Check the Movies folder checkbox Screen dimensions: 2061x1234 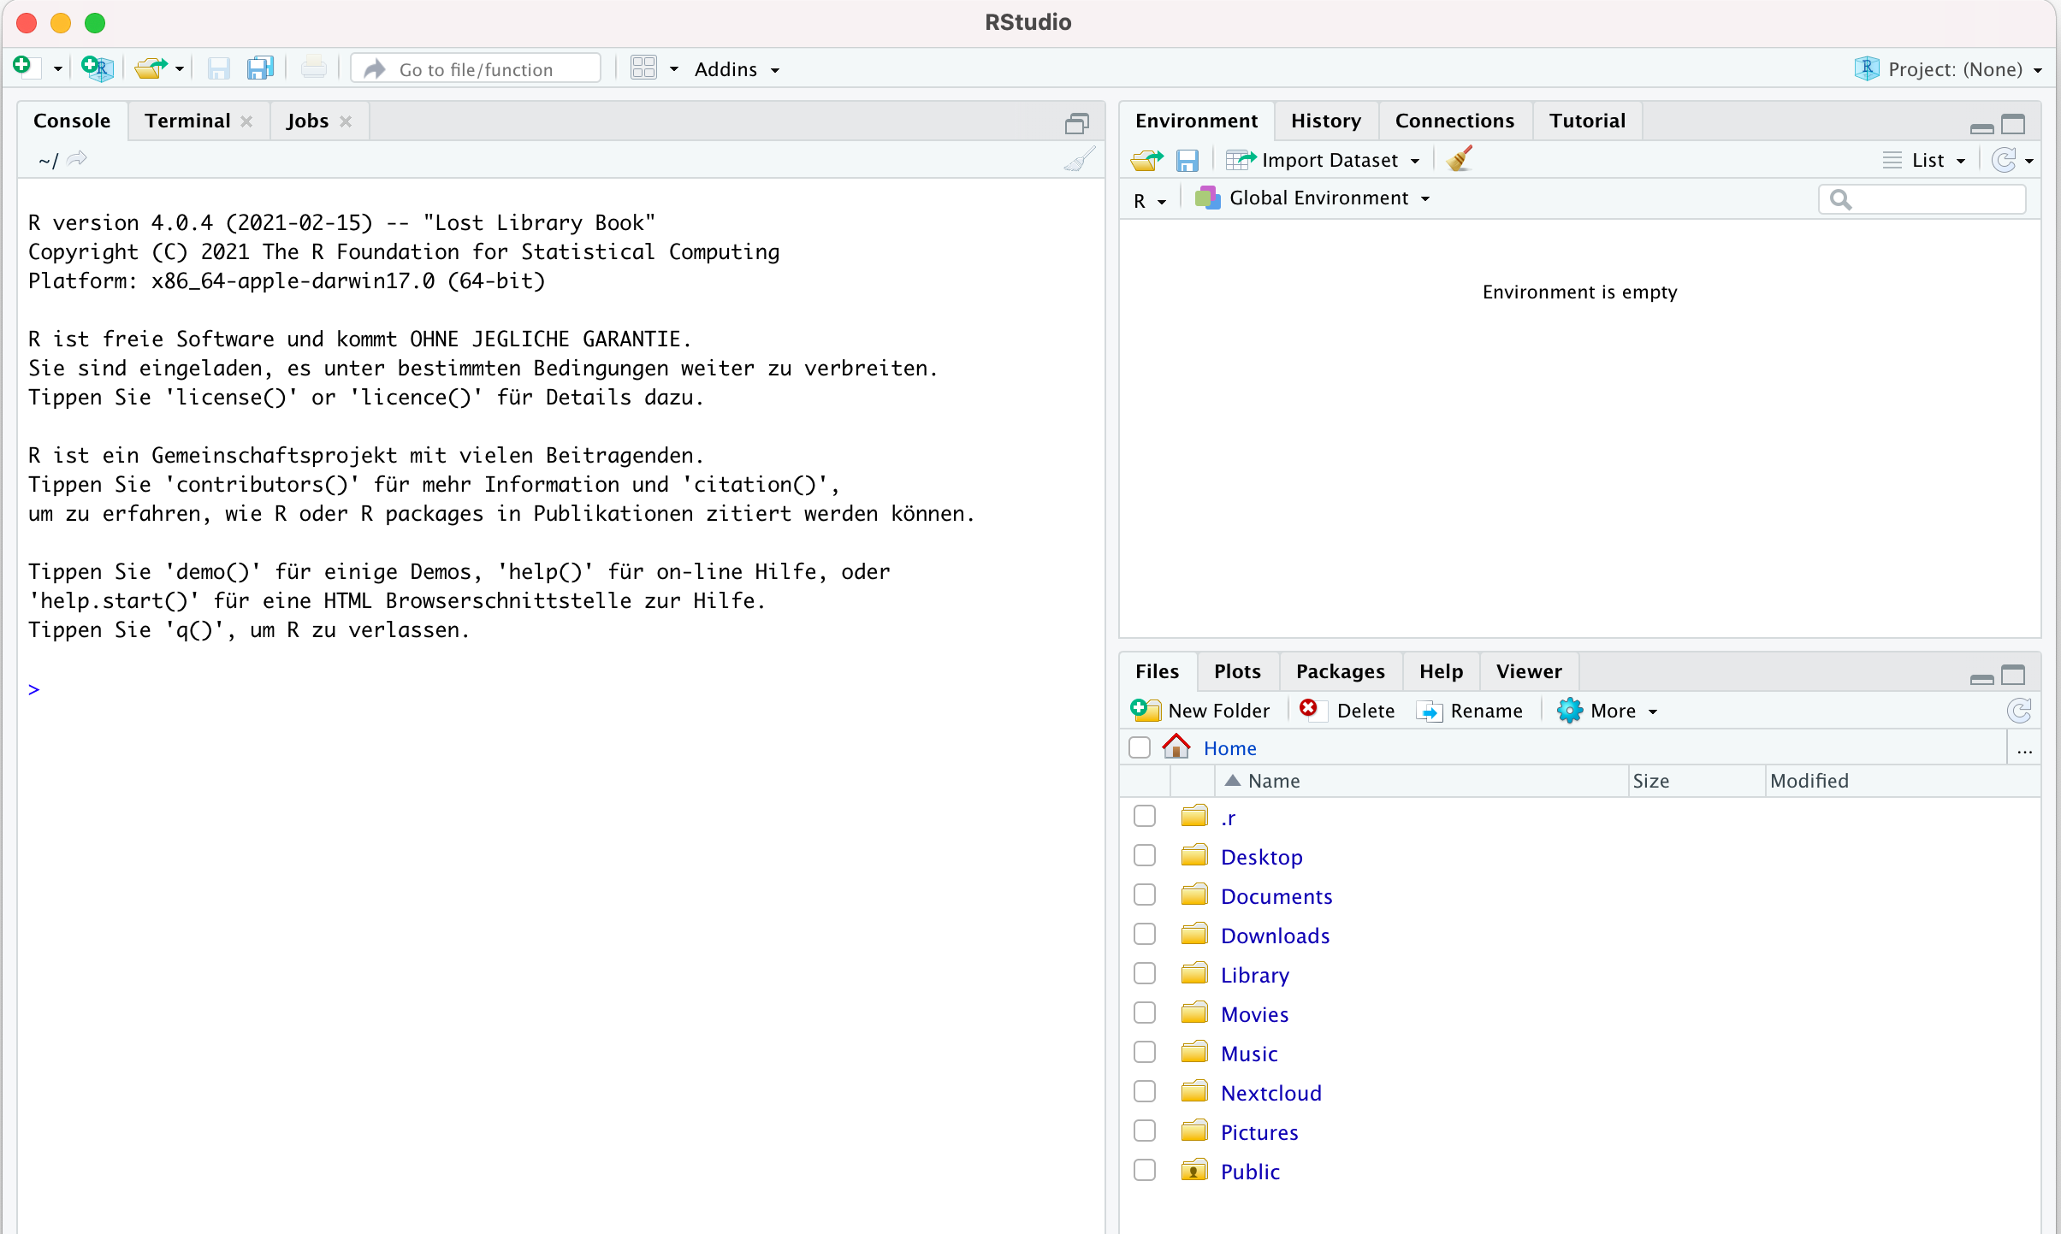coord(1144,1013)
